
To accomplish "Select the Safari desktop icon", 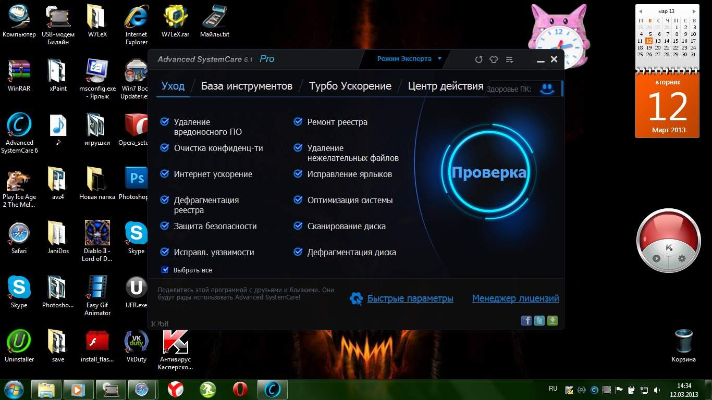I will click(19, 238).
